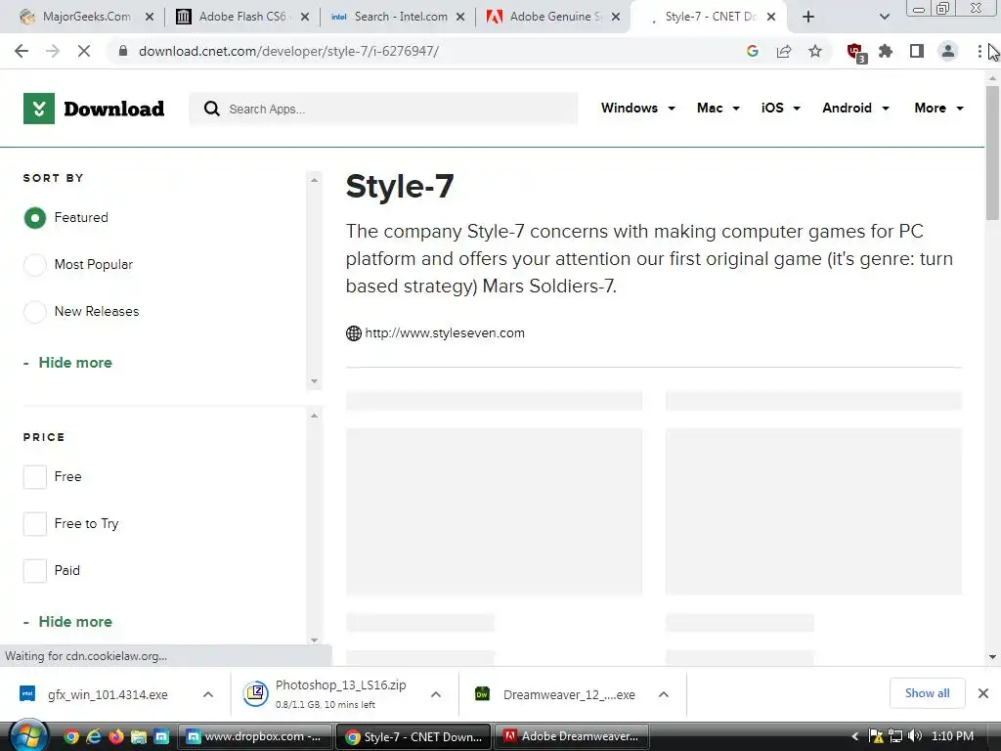Screen dimensions: 1001x751
Task: Select Most Popular sort option
Action: coord(35,265)
